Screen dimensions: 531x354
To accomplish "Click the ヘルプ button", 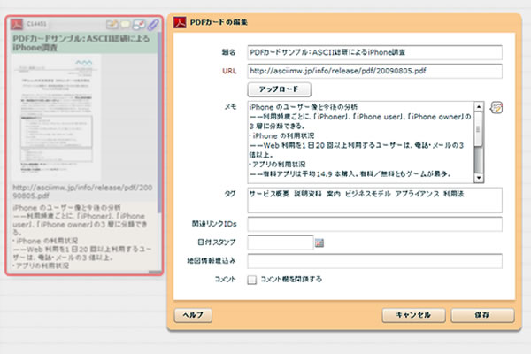I will [x=192, y=315].
